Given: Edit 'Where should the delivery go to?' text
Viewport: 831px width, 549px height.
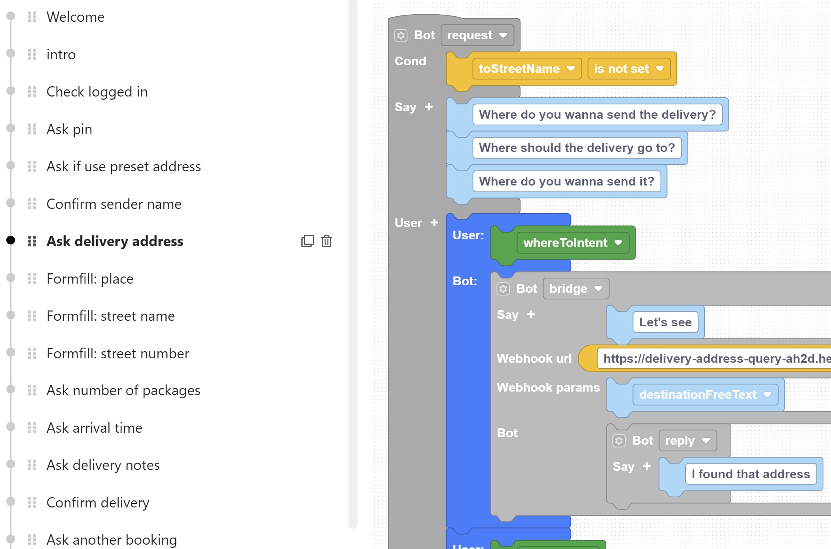Looking at the screenshot, I should 577,148.
